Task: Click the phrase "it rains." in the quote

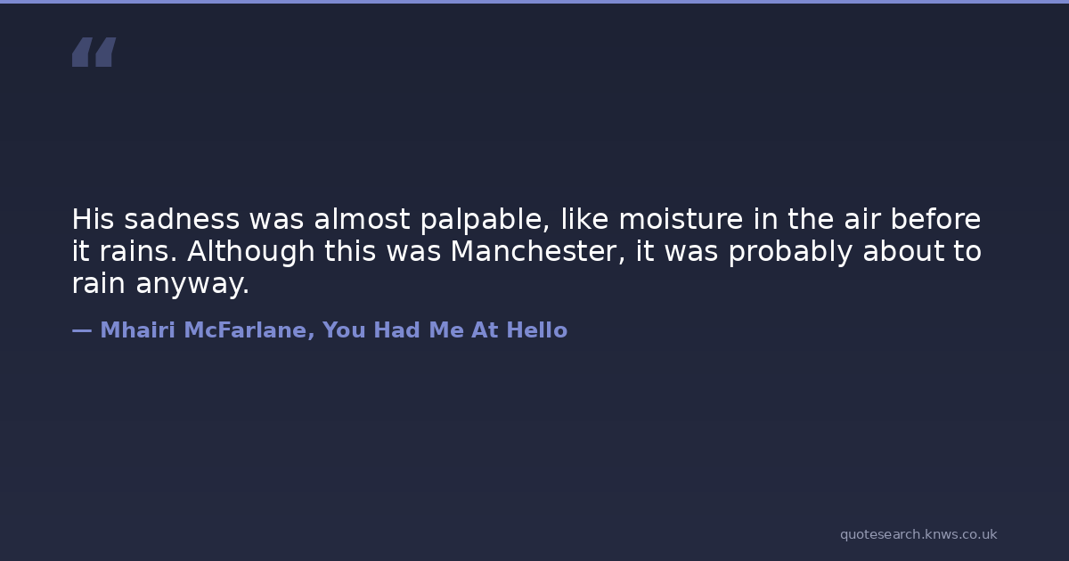Action: point(125,252)
